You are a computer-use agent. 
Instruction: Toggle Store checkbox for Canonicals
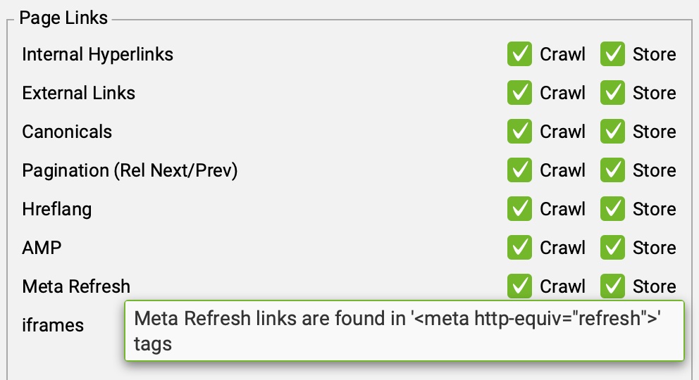612,132
